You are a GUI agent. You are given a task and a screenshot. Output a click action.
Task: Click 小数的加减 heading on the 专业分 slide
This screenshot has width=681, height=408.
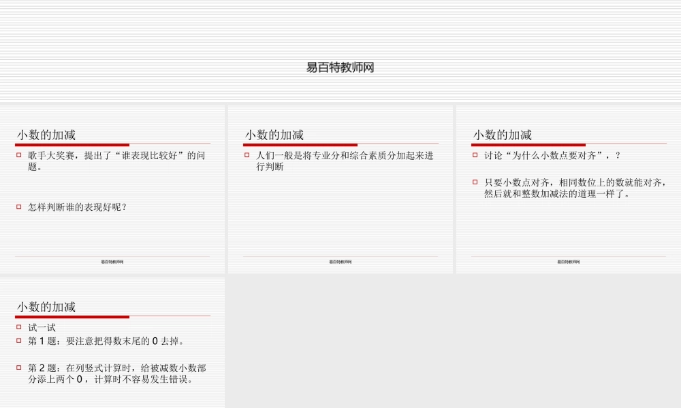coord(274,135)
